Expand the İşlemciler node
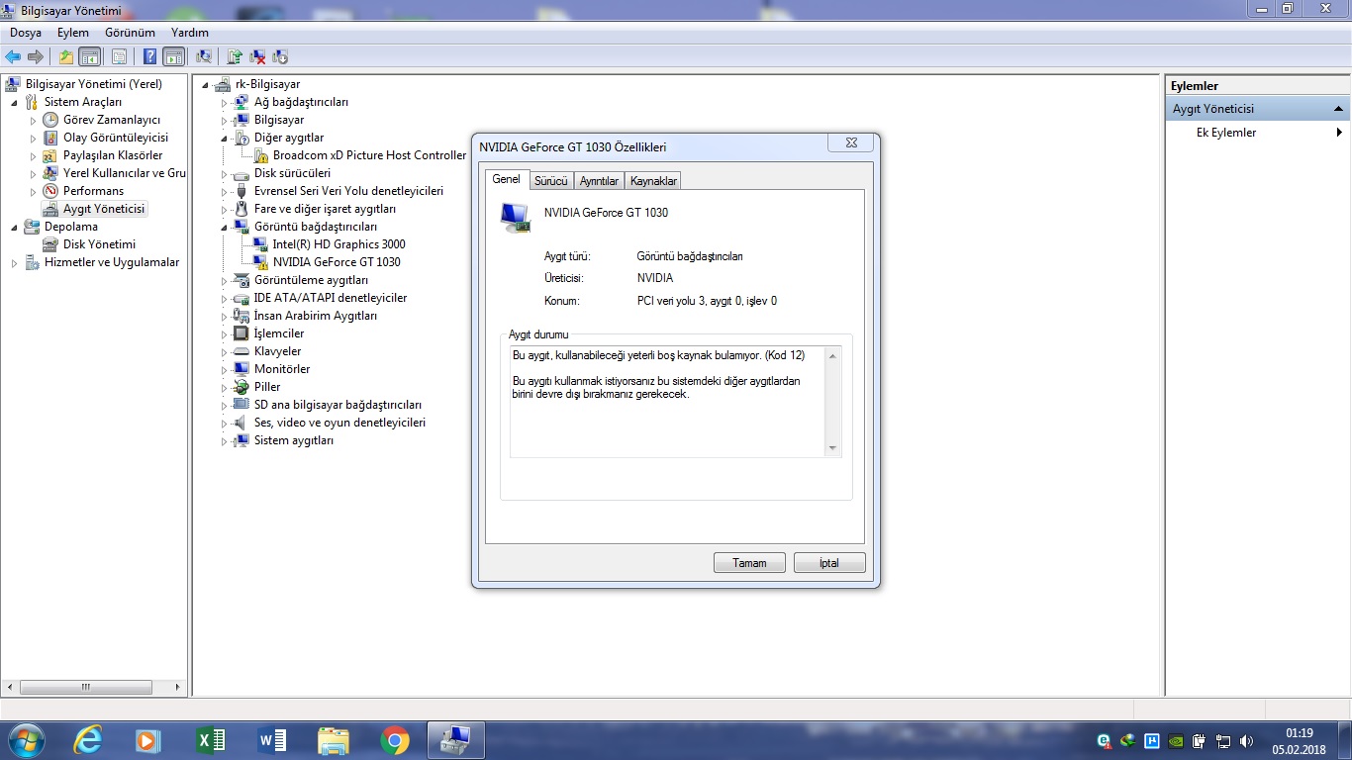 [225, 333]
